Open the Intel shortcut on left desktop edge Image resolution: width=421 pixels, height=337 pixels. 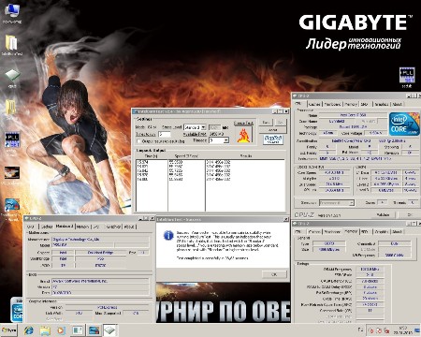pos(12,205)
